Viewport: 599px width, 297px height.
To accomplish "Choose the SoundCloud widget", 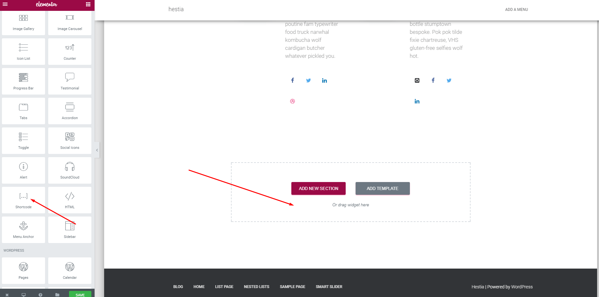I will click(70, 171).
